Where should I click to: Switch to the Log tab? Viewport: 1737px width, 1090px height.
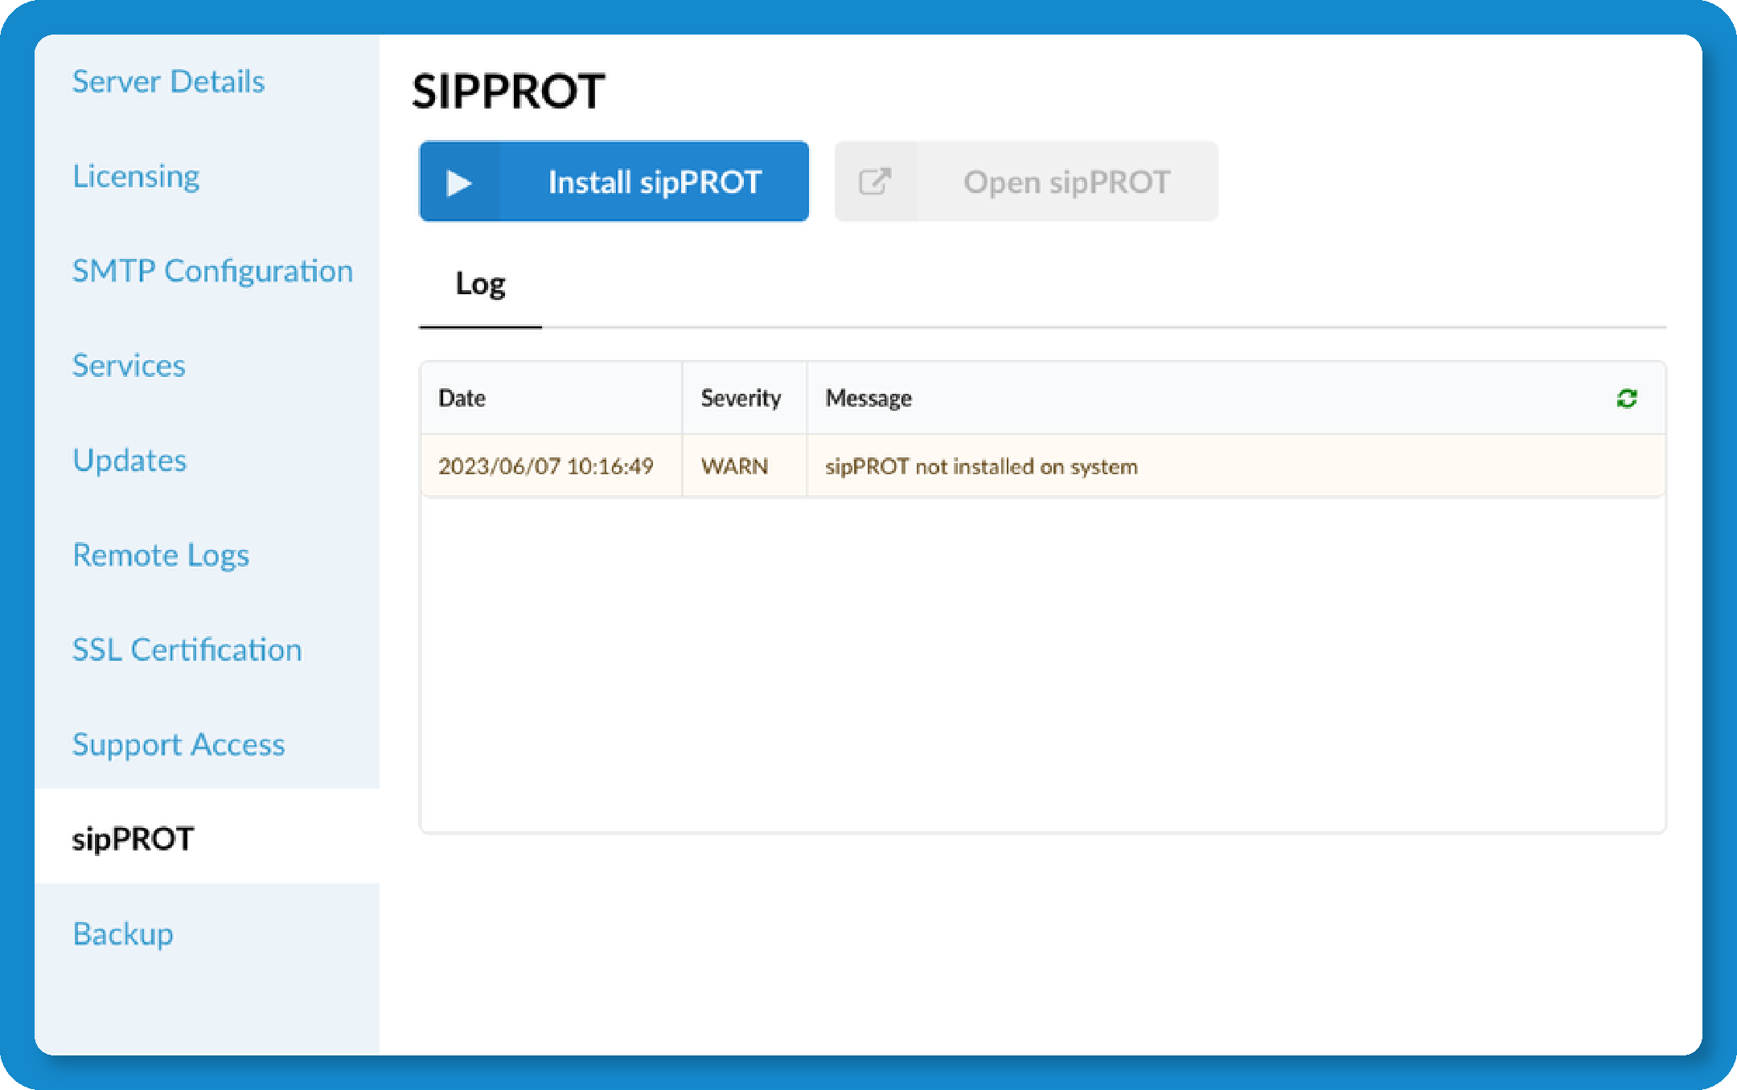click(x=480, y=285)
